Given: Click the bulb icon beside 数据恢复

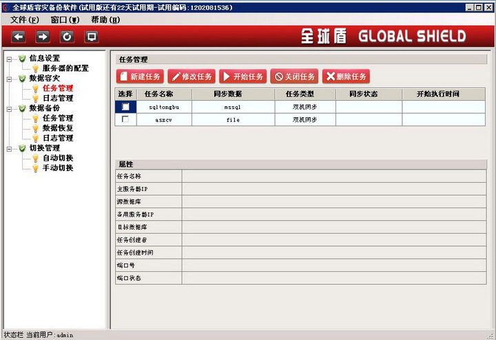Looking at the screenshot, I should point(36,128).
